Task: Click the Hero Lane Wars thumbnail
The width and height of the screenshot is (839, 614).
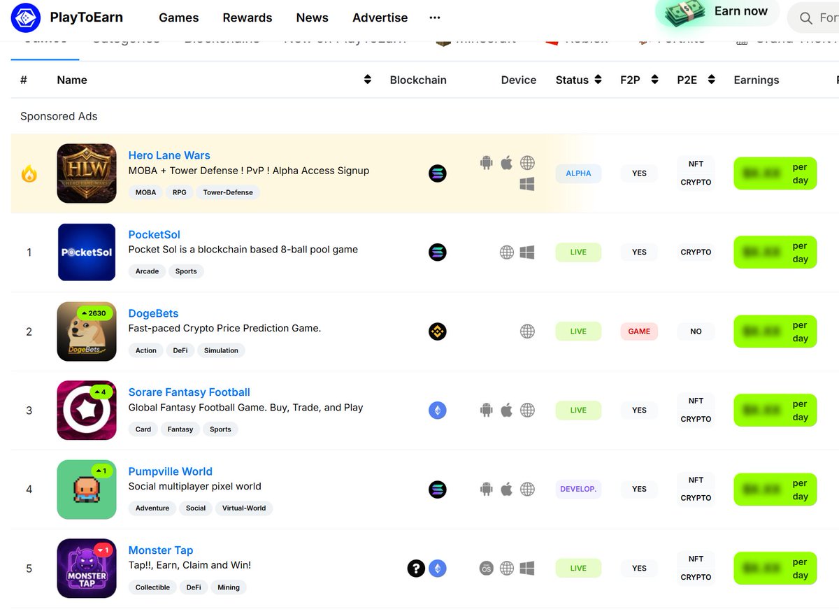Action: [87, 173]
